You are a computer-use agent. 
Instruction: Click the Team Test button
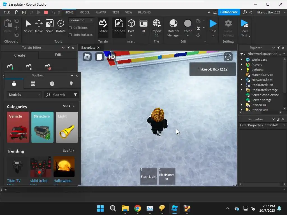(245, 28)
